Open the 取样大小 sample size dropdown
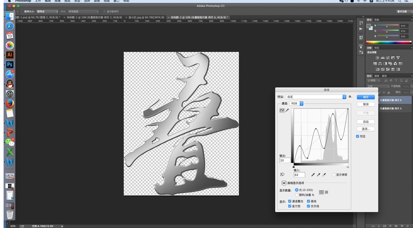The image size is (413, 228). click(x=47, y=11)
